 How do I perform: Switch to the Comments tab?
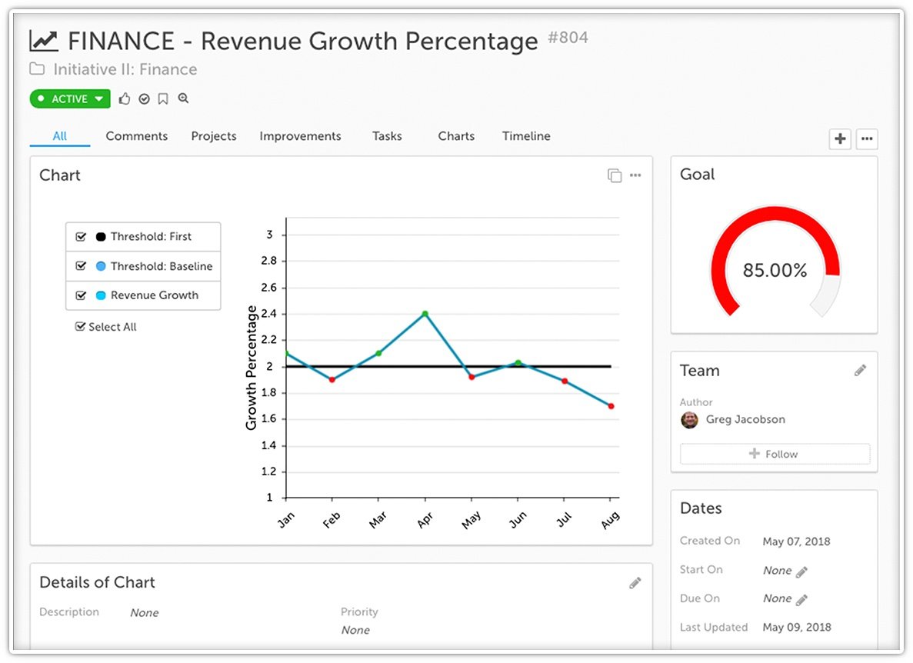point(136,136)
